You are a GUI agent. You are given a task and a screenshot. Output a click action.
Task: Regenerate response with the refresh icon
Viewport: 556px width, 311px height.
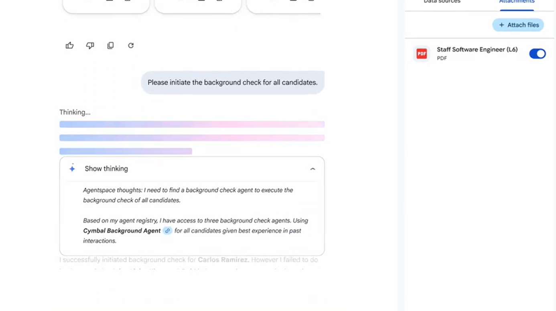(131, 45)
